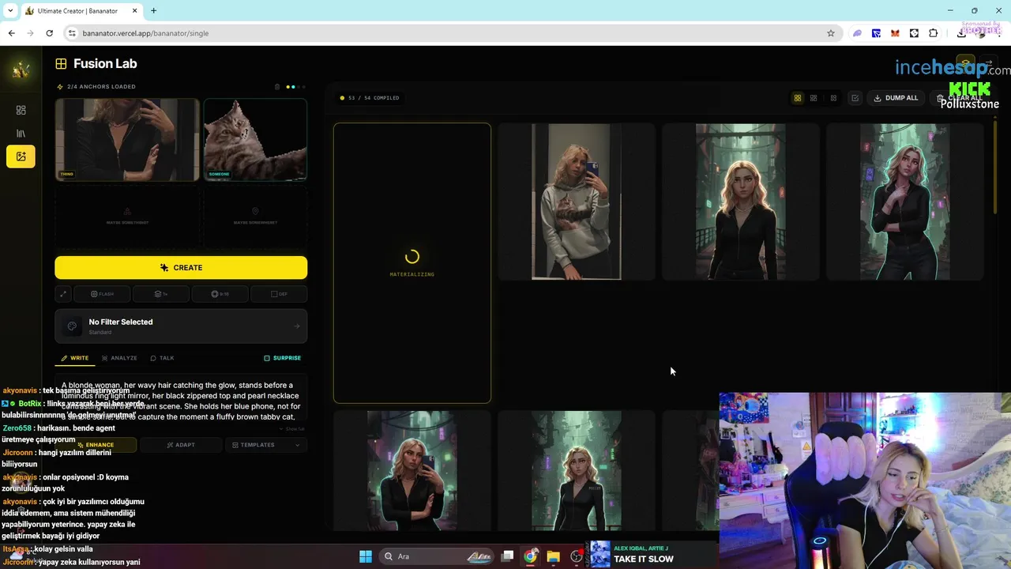
Task: Open Task View on the taskbar
Action: [508, 556]
